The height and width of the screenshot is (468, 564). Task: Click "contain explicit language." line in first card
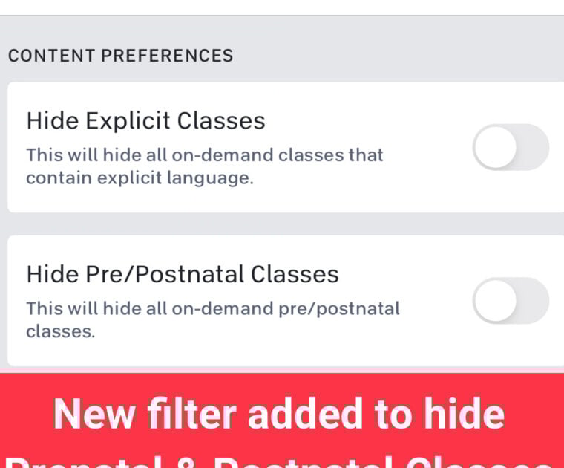click(140, 178)
